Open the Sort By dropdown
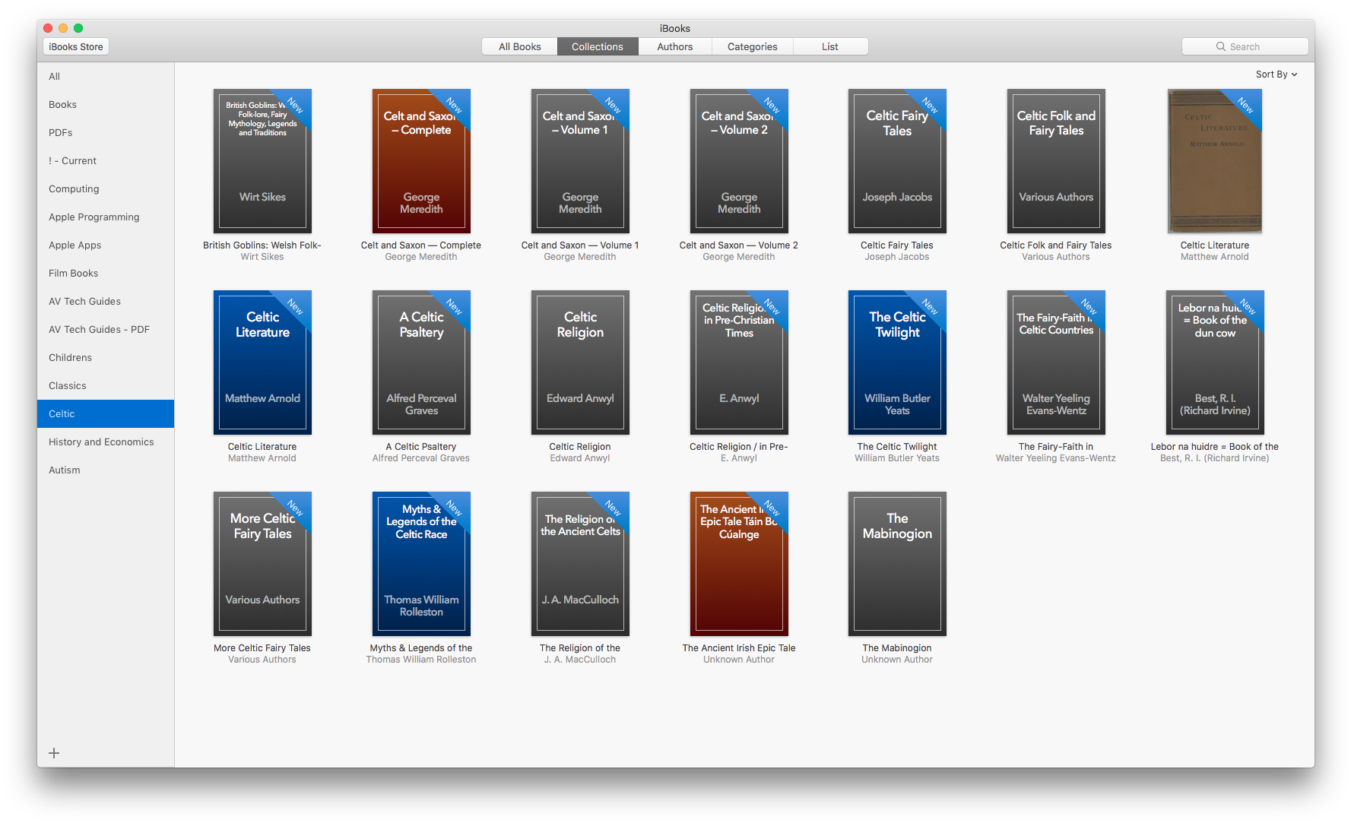1351x823 pixels. [x=1276, y=74]
